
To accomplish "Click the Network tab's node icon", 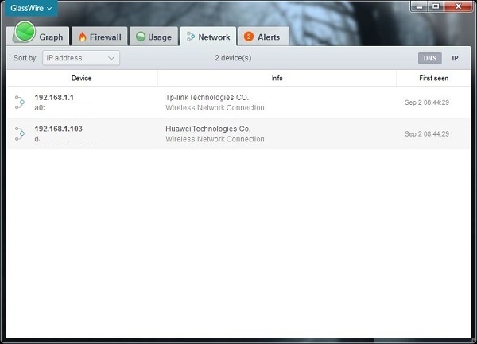I will pos(191,37).
